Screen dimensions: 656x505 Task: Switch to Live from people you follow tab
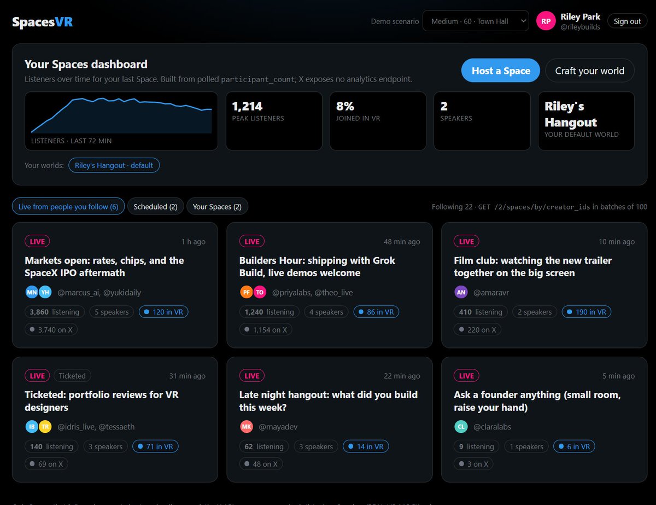68,206
